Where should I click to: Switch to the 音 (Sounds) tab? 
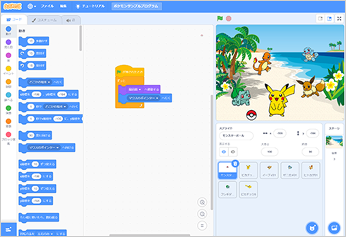[x=71, y=20]
